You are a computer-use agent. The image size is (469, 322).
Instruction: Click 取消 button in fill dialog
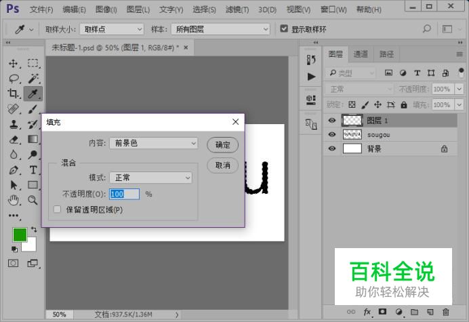[222, 165]
